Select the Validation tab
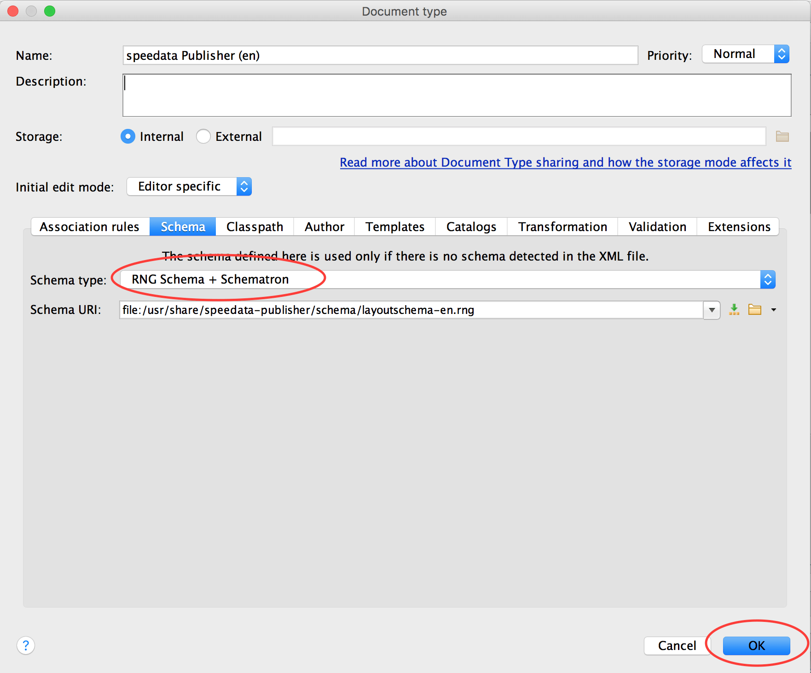 tap(657, 227)
